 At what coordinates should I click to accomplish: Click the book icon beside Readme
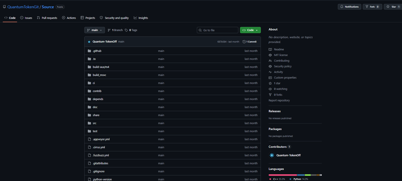pyautogui.click(x=270, y=49)
